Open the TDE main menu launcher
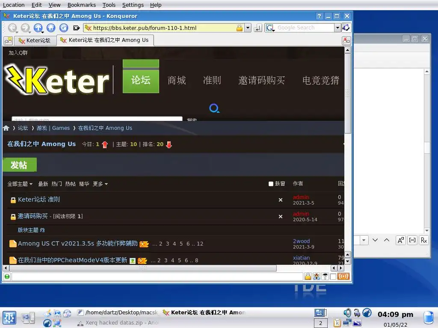The width and height of the screenshot is (438, 328). click(9, 318)
